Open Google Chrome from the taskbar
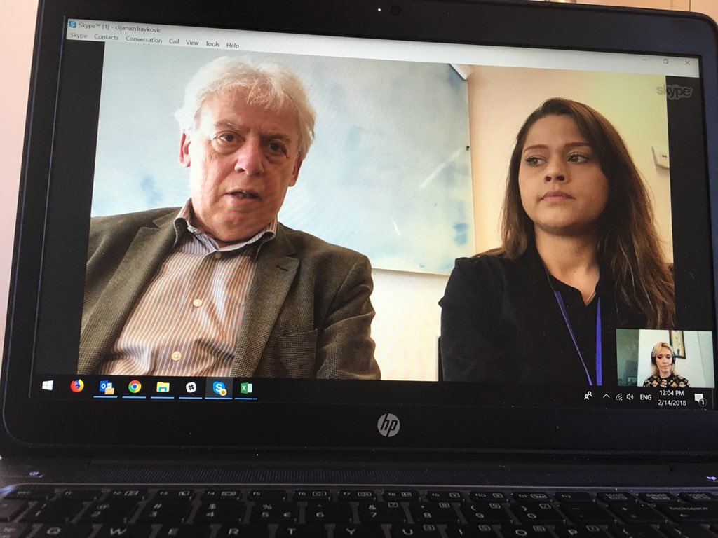The height and width of the screenshot is (538, 718). (x=135, y=387)
